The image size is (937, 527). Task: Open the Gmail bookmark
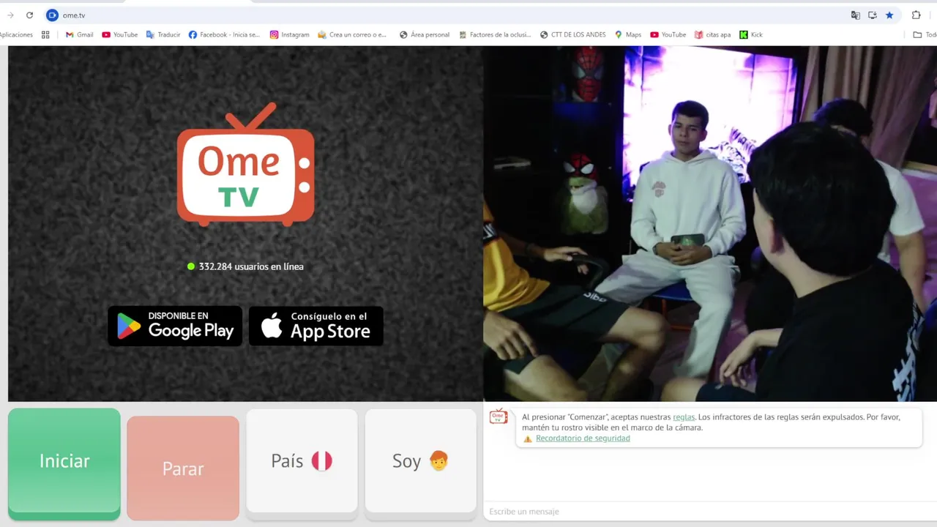pyautogui.click(x=79, y=34)
